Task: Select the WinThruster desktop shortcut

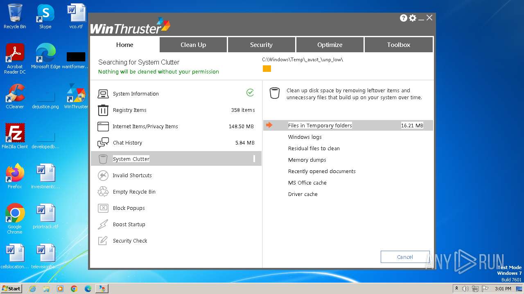Action: pyautogui.click(x=76, y=96)
